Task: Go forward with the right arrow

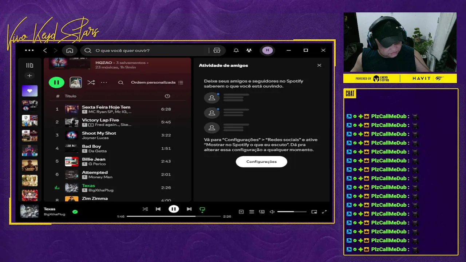Action: click(56, 50)
